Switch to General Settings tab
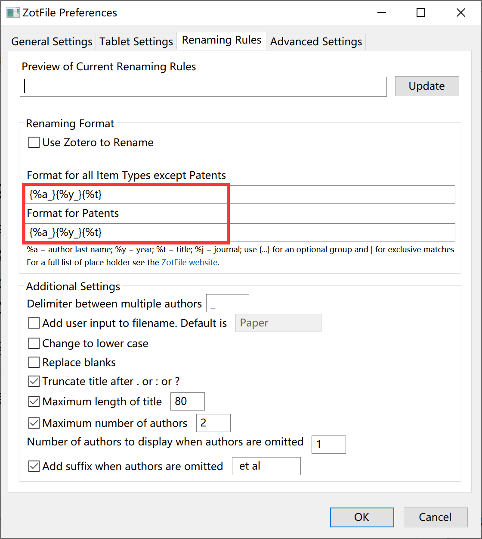This screenshot has height=539, width=482. (x=52, y=41)
